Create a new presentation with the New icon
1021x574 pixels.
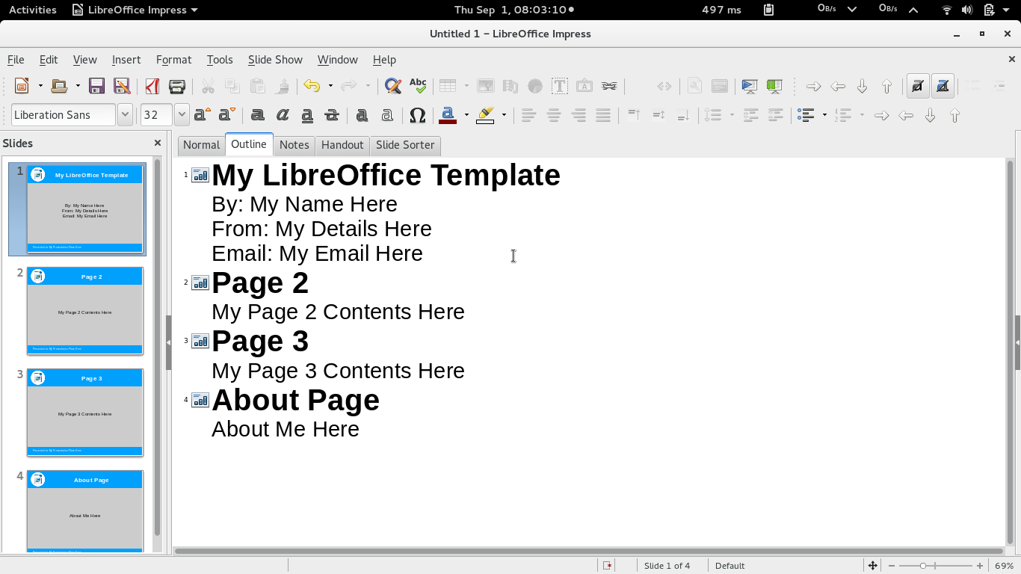coord(22,86)
